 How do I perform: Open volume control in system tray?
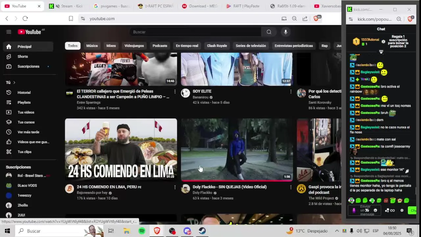359,231
